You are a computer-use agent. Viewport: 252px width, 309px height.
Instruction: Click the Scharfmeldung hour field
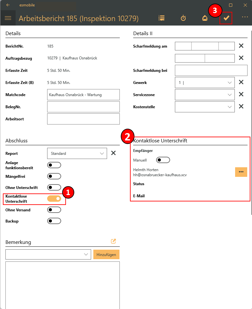pyautogui.click(x=190, y=58)
